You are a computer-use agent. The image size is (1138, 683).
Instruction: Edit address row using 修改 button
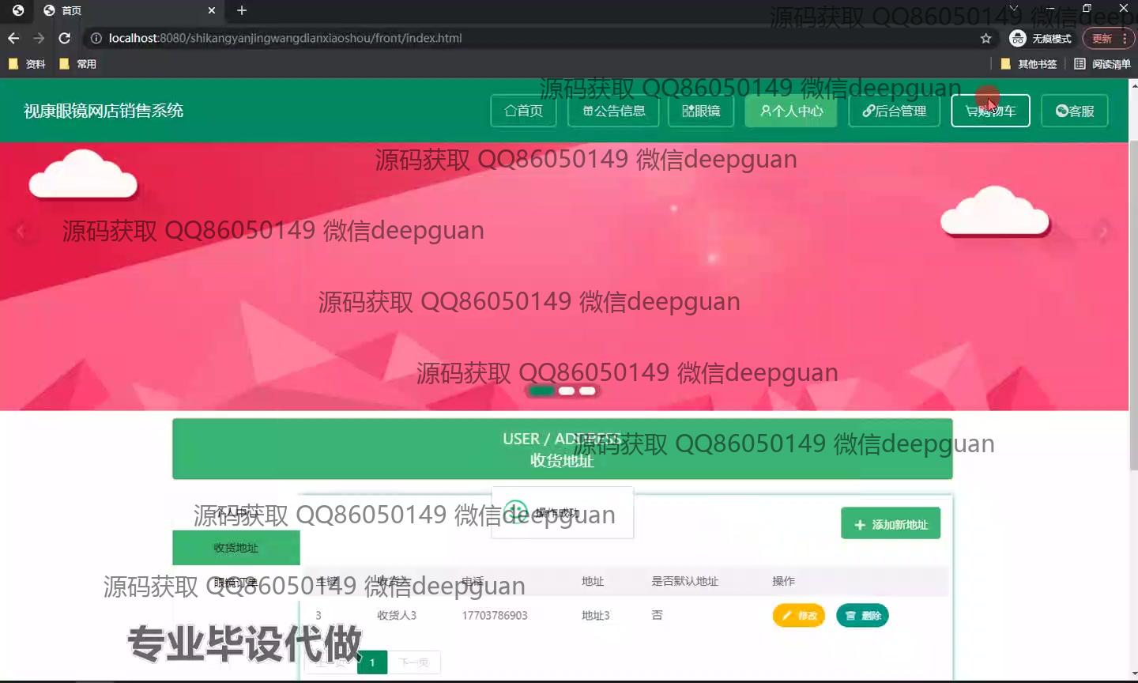[798, 615]
